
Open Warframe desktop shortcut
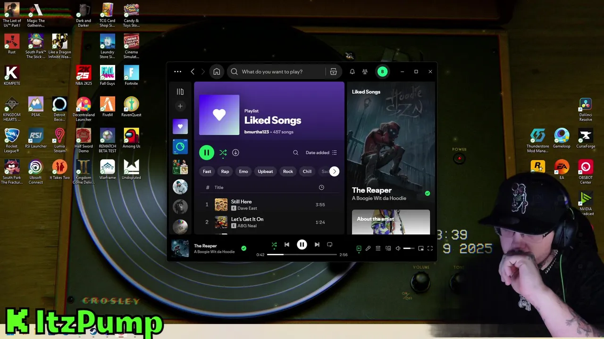point(107,169)
